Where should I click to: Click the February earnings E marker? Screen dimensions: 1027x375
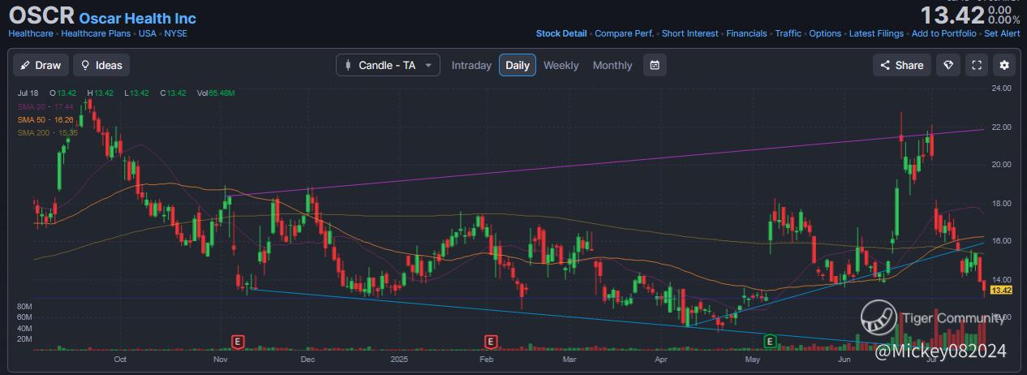pos(490,342)
